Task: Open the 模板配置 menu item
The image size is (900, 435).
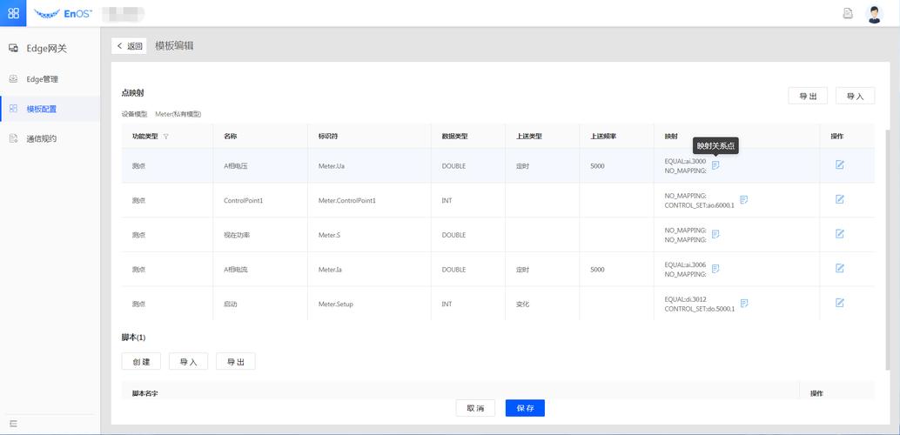Action: pyautogui.click(x=50, y=109)
